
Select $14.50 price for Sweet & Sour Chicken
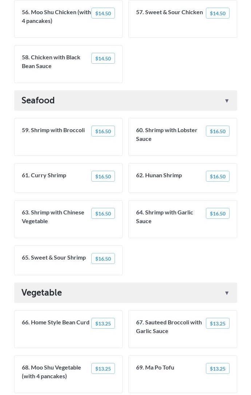[x=218, y=13]
